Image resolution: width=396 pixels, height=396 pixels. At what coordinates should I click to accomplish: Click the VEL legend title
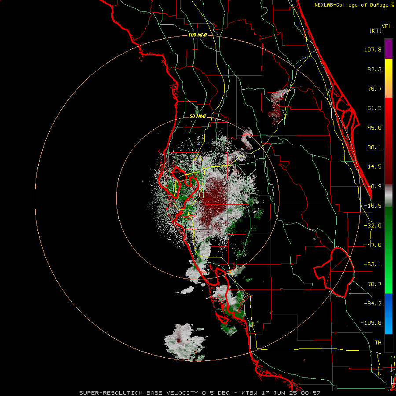click(x=386, y=26)
